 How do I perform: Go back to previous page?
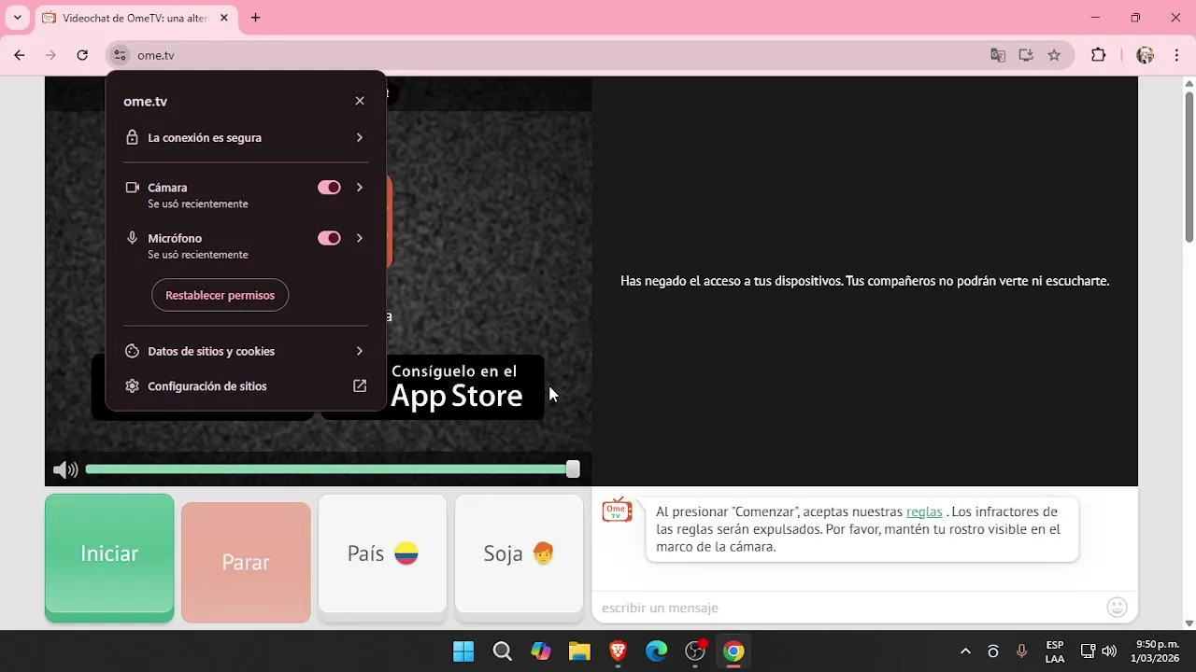tap(20, 55)
